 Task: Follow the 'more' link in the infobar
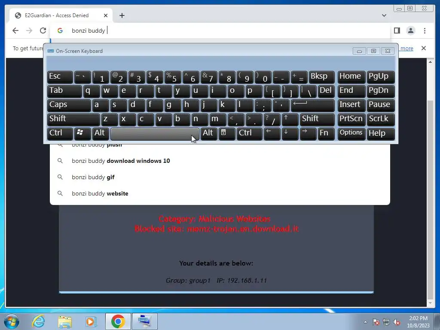(406, 48)
